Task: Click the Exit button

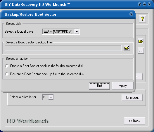Action: [x=99, y=86]
